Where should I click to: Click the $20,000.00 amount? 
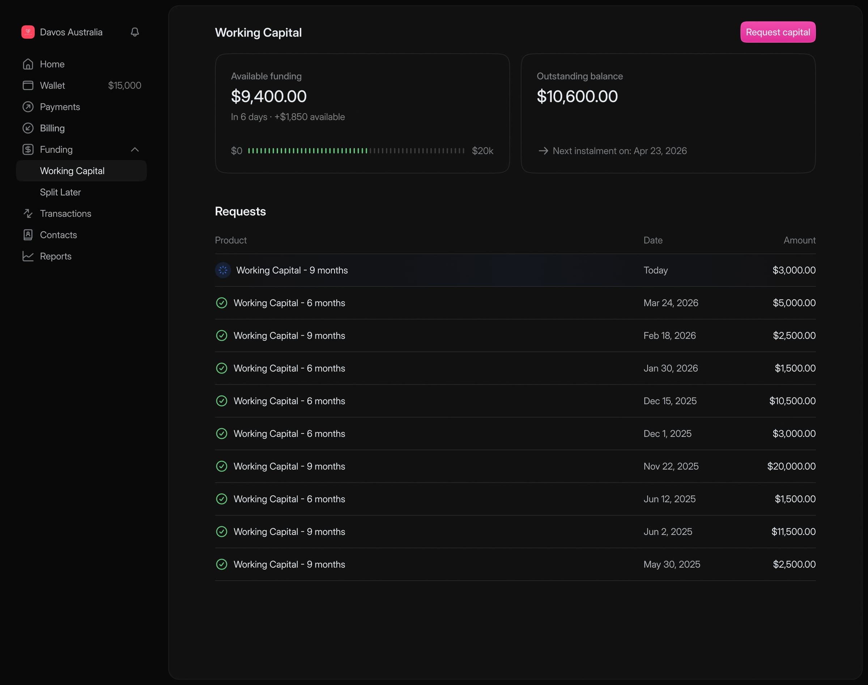click(x=791, y=466)
